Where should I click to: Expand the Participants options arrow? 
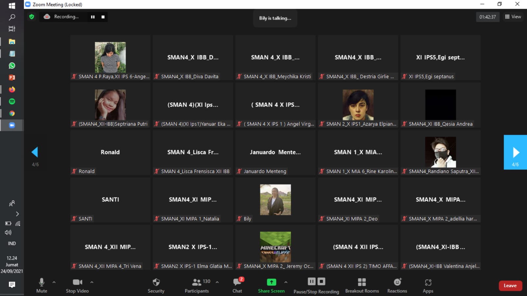coord(217,282)
